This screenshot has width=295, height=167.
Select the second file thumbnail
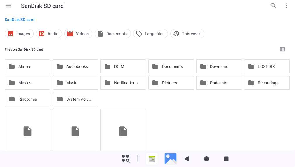point(75,130)
